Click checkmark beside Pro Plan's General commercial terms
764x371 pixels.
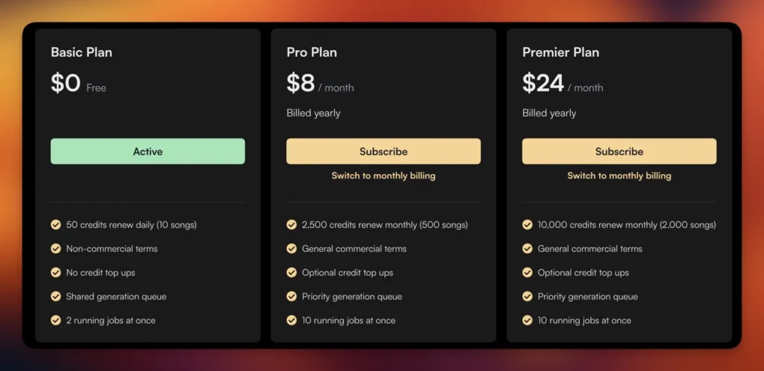[292, 248]
